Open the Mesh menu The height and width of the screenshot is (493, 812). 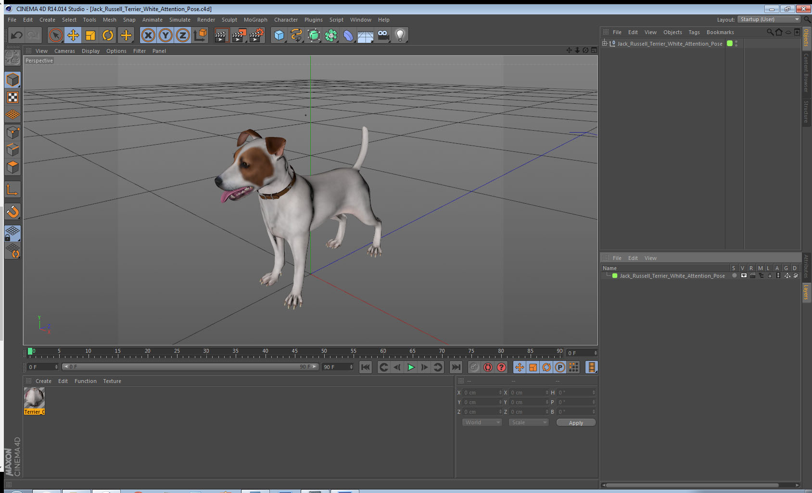tap(110, 20)
